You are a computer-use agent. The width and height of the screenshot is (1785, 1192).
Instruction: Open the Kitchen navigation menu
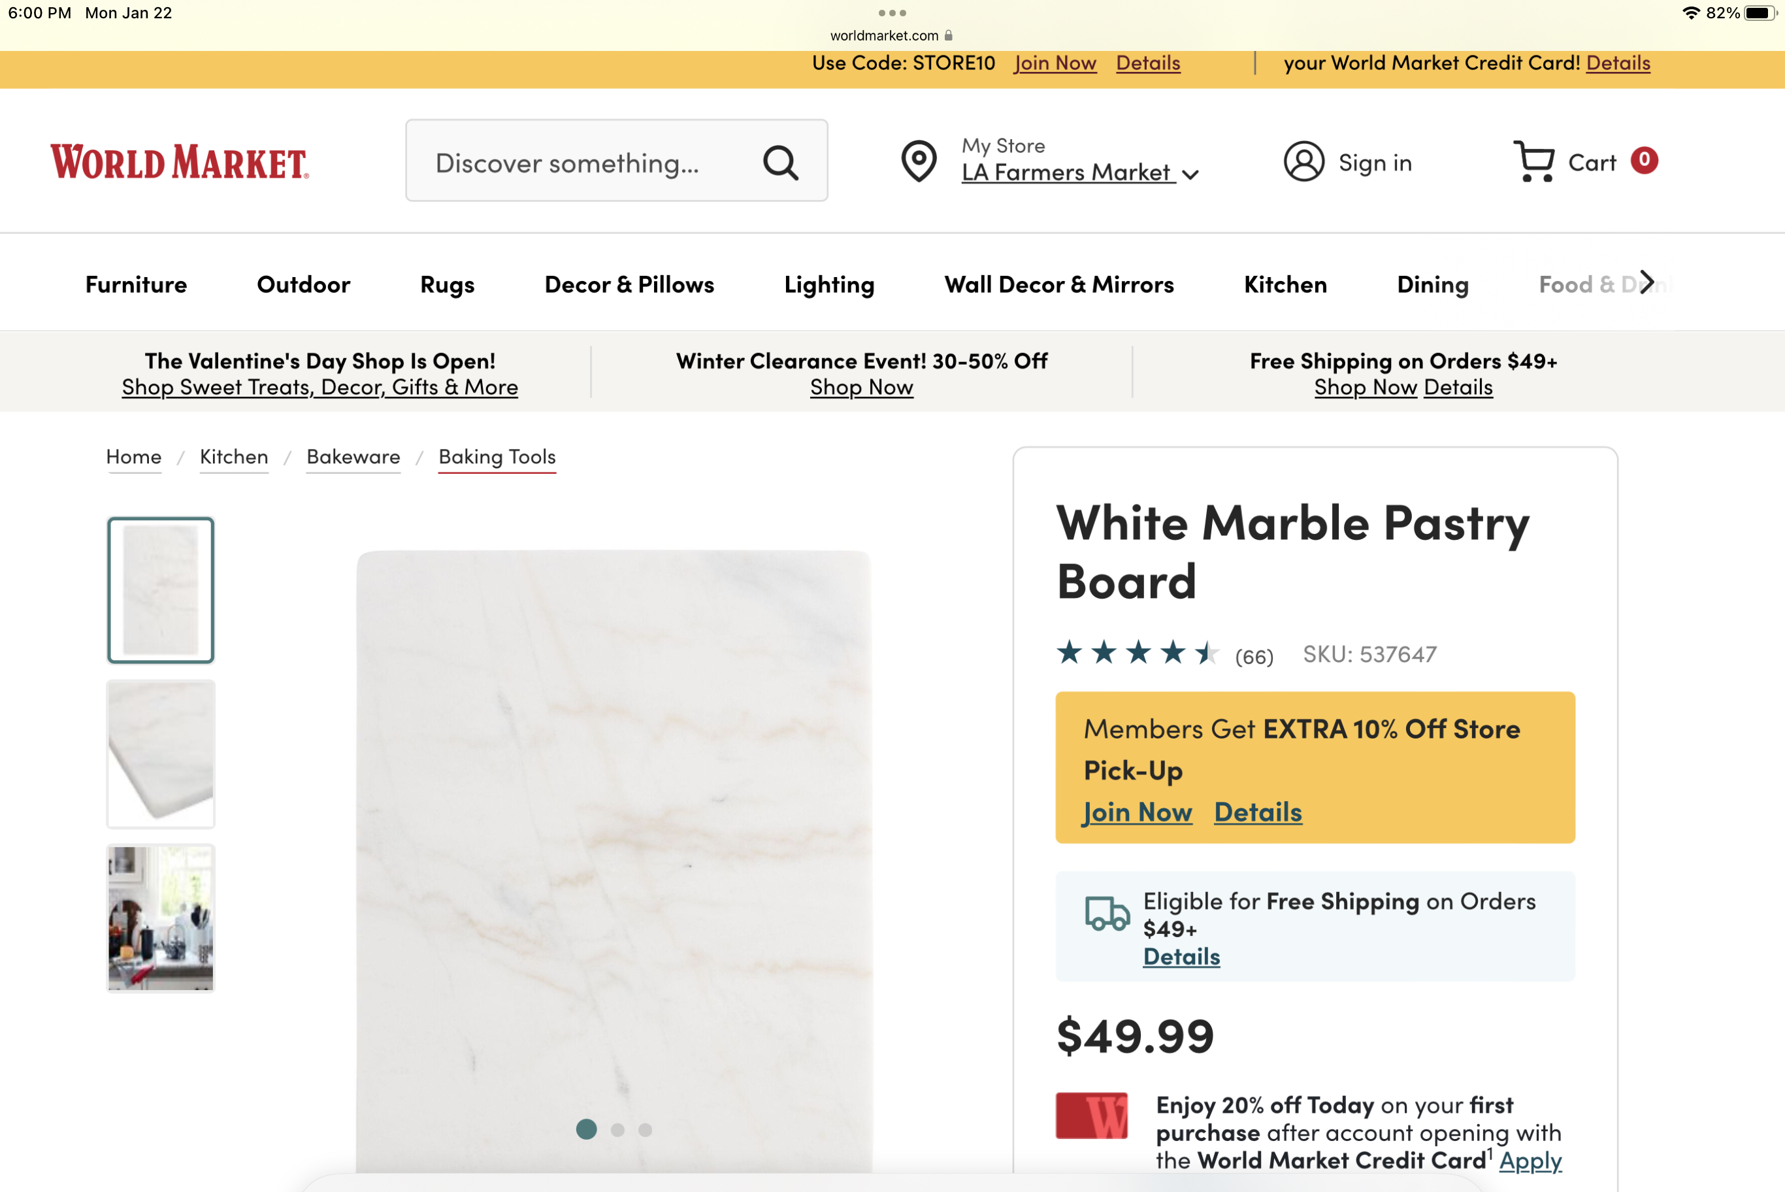coord(1285,284)
